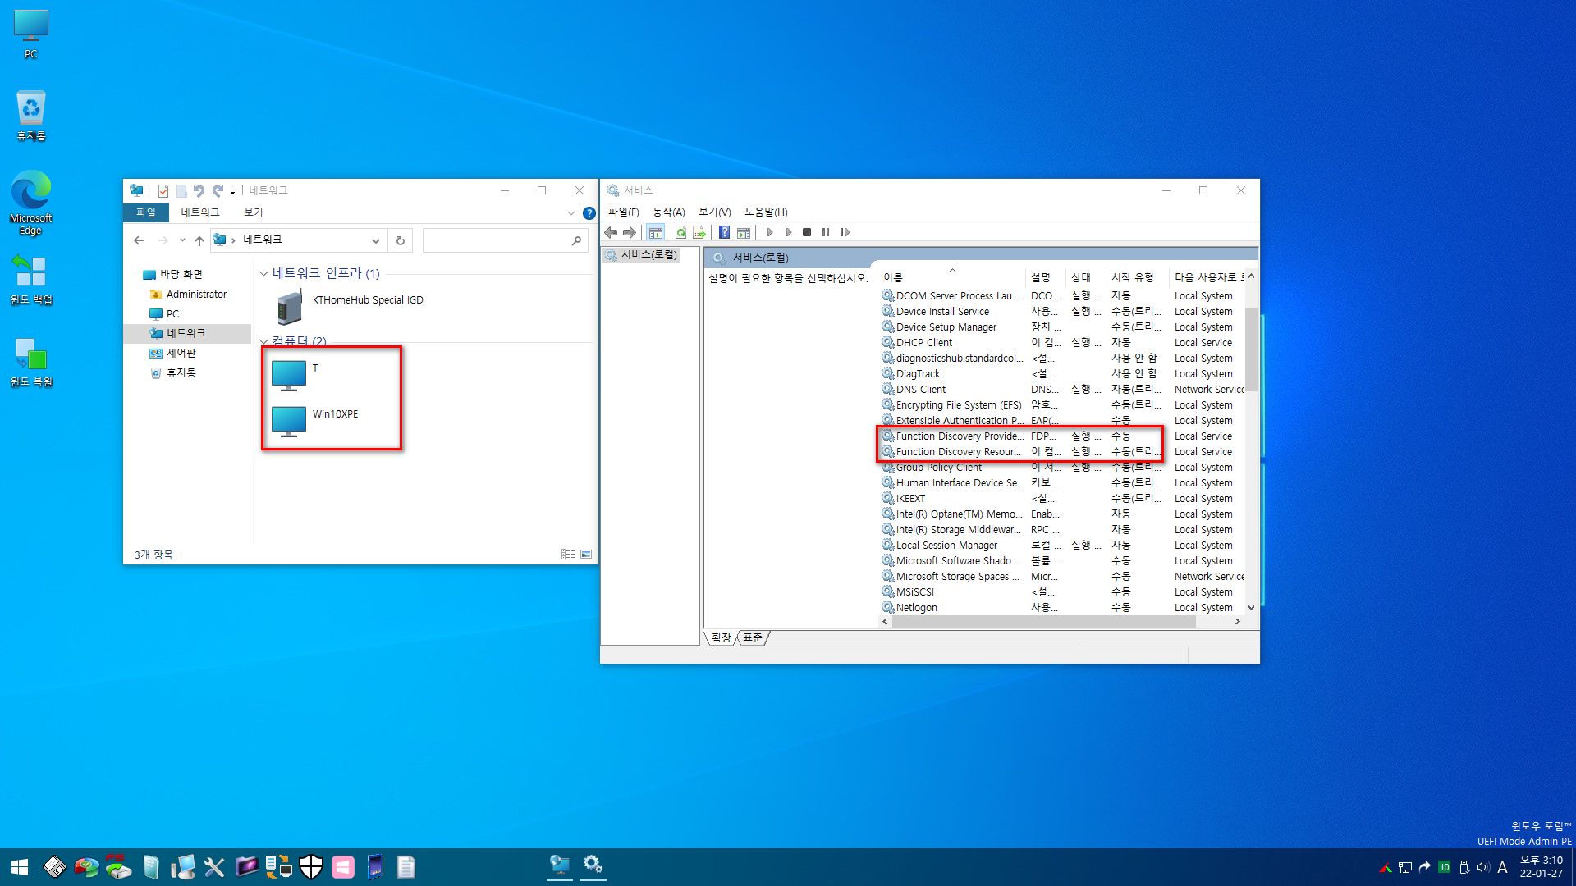Click the Windows Start button
The height and width of the screenshot is (886, 1576).
tap(20, 867)
